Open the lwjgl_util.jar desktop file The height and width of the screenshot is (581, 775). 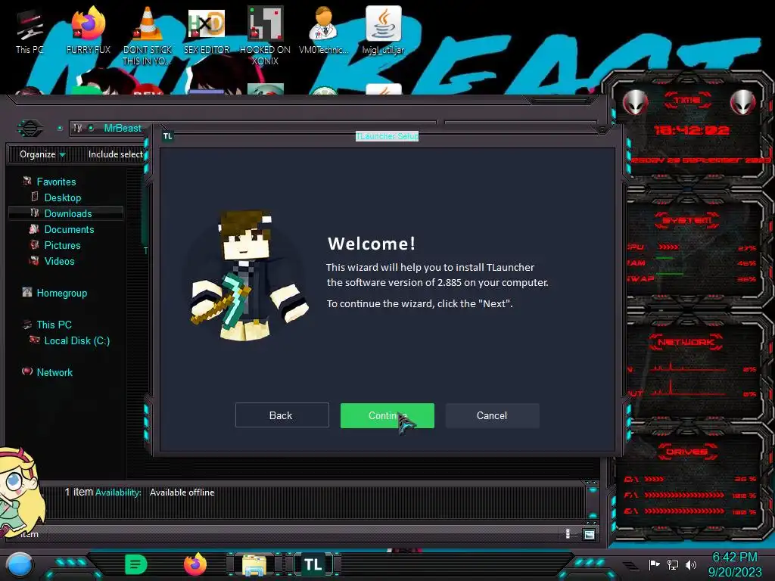383,32
